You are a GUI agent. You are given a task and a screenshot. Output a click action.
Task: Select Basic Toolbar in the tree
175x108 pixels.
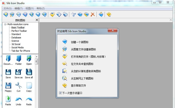click(18, 28)
